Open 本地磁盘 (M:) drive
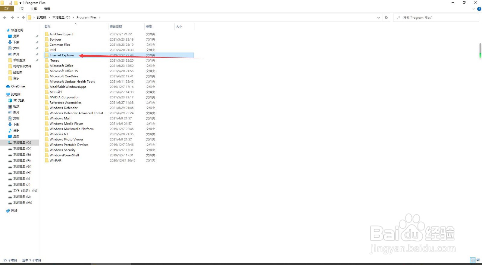This screenshot has height=265, width=482. (22, 202)
